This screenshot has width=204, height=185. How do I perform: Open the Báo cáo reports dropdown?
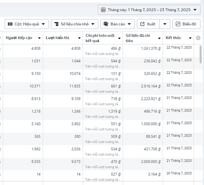(x=118, y=24)
